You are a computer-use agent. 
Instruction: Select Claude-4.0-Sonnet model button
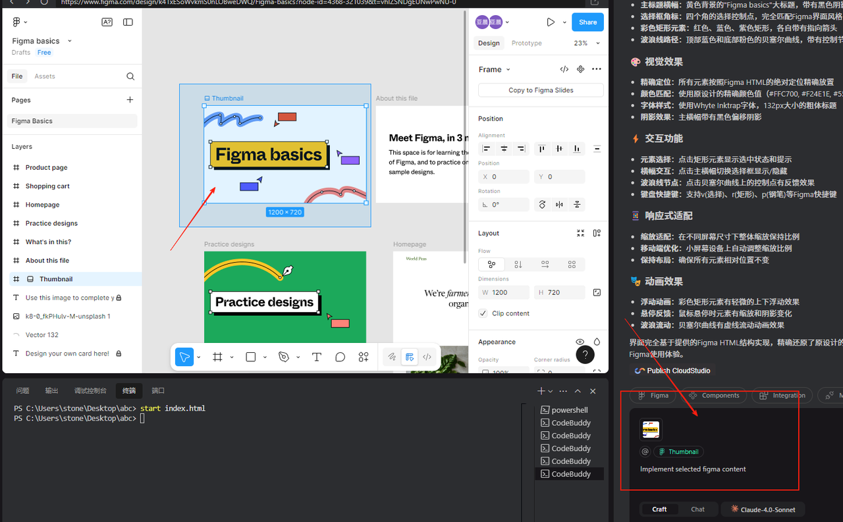click(763, 509)
